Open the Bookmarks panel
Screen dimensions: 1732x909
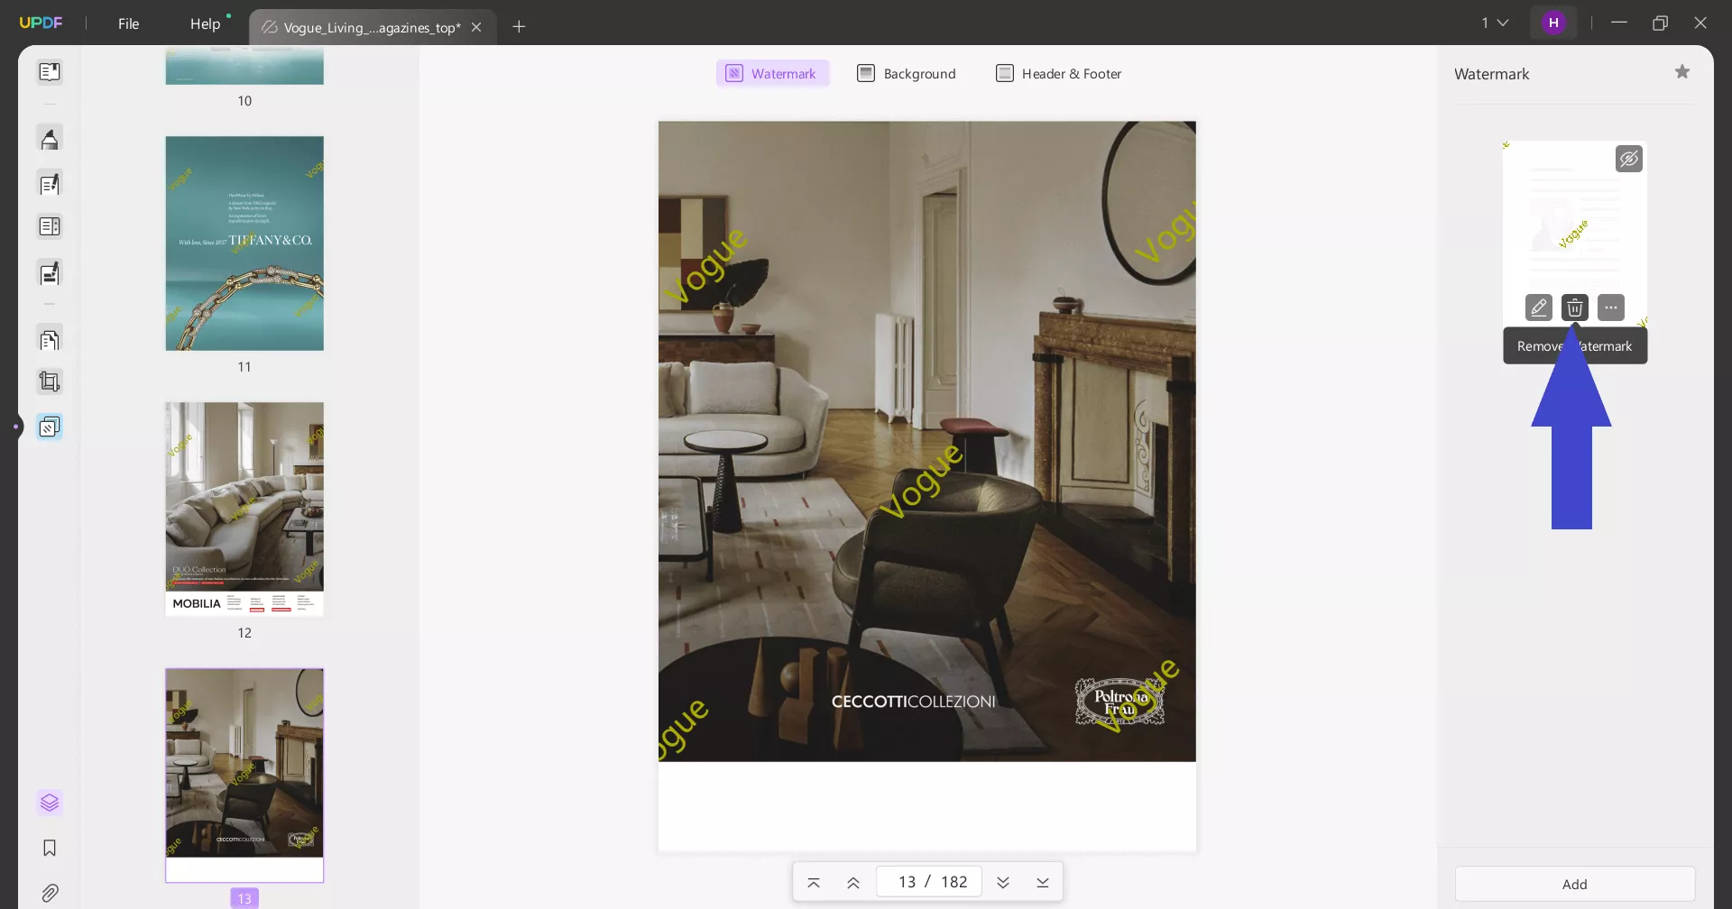(50, 848)
